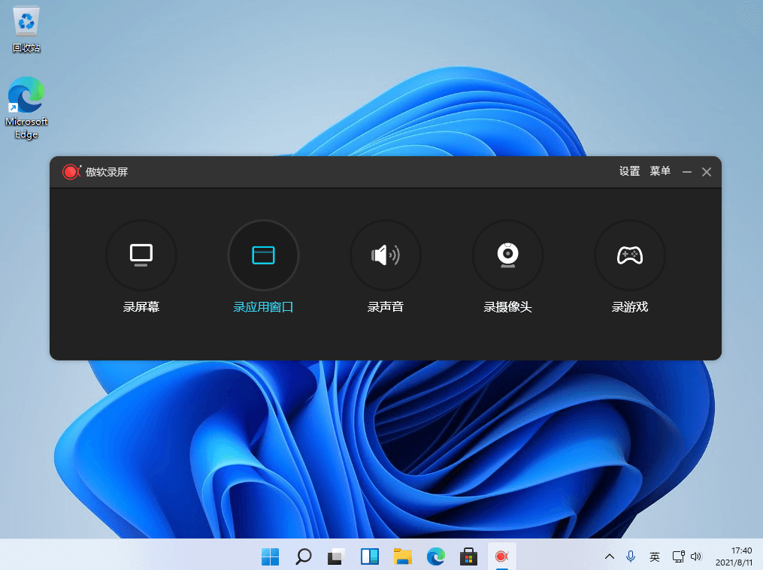Launch File Explorer from the taskbar

point(402,556)
